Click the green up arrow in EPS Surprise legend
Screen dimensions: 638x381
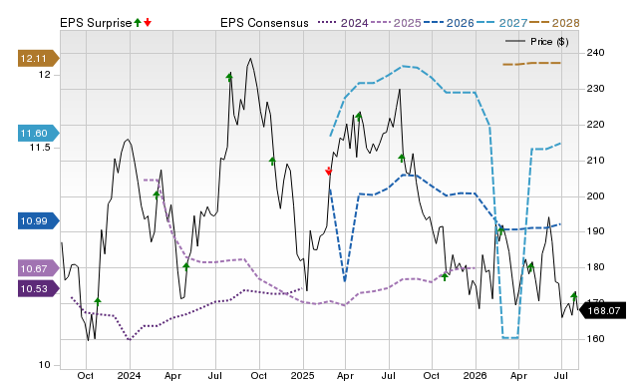tap(138, 22)
